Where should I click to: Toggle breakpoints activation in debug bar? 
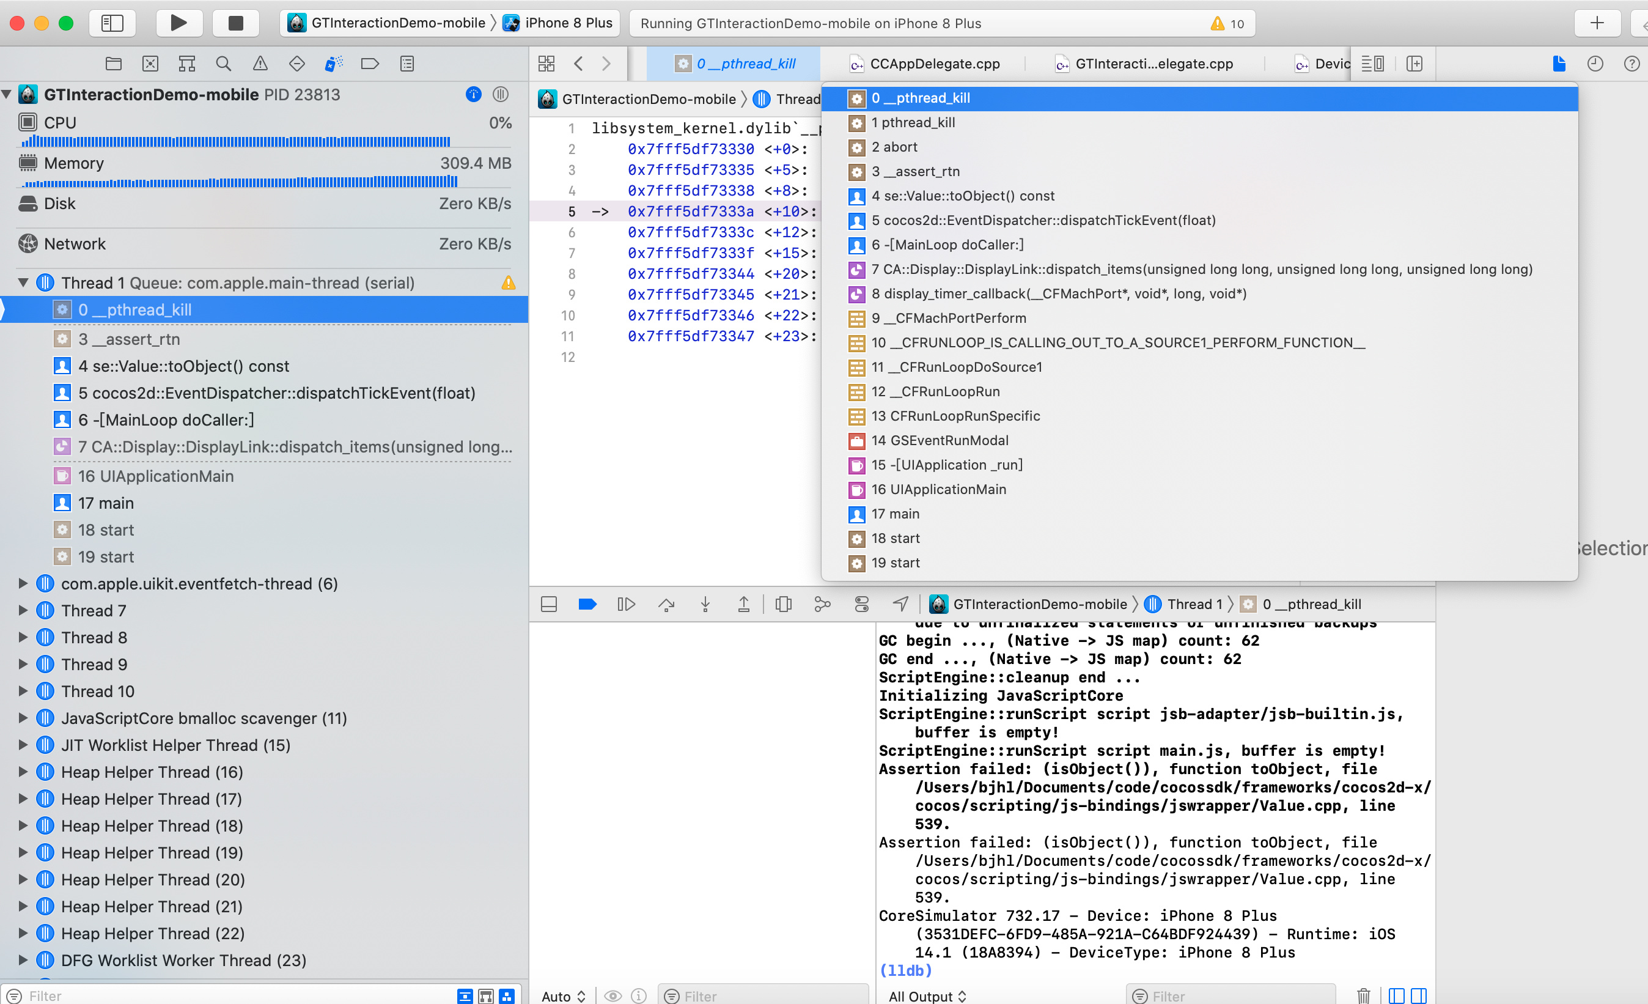[x=587, y=604]
